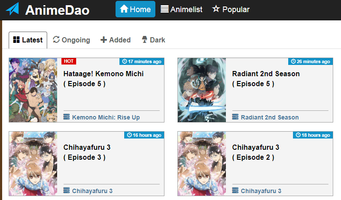Open the Ongoing tab
341x200 pixels.
[x=71, y=40]
